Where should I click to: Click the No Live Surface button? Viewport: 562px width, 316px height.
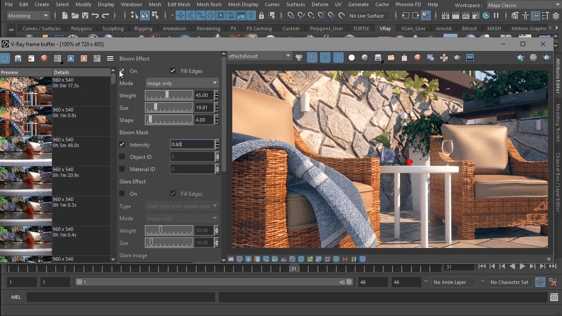tap(369, 15)
